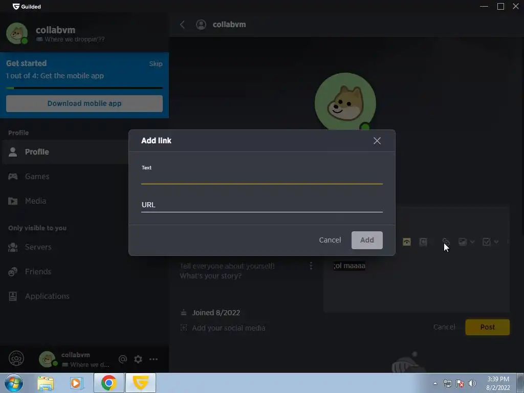Click the yellow Post button

click(488, 327)
